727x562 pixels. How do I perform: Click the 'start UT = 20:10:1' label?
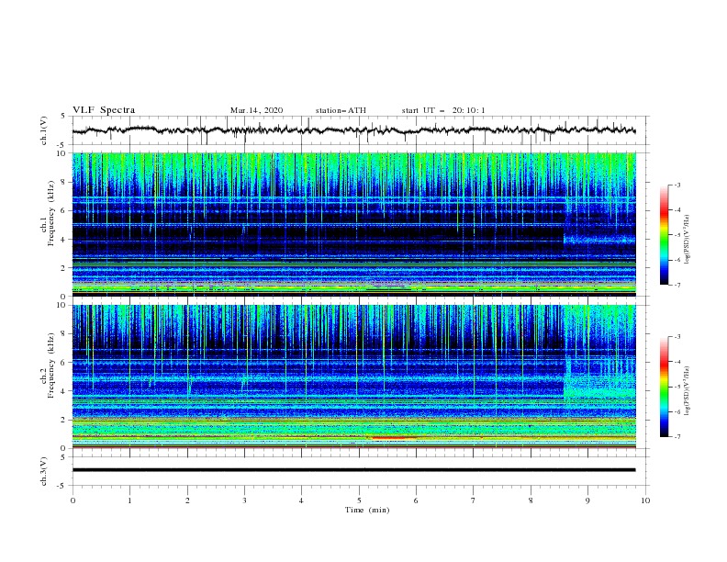coord(443,110)
